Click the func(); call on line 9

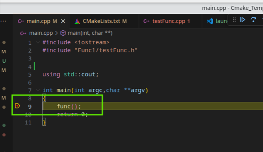69,106
